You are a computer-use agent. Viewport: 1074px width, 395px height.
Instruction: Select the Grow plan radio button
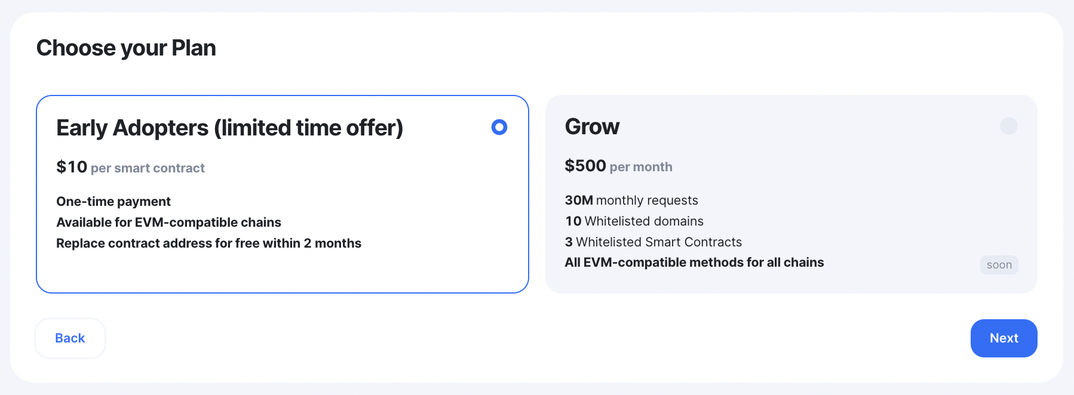[1009, 126]
